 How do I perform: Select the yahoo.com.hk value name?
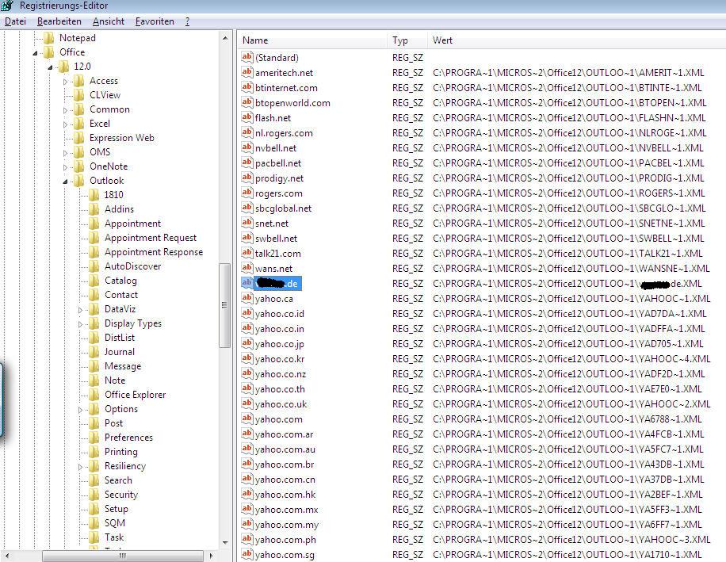[x=285, y=495]
